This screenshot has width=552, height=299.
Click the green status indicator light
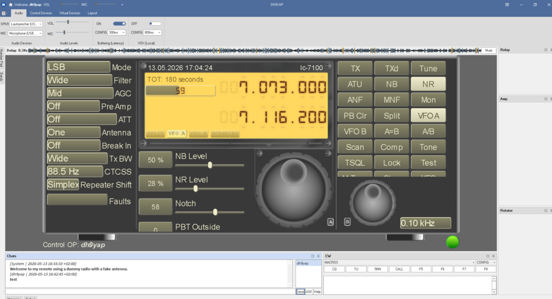[x=452, y=242]
